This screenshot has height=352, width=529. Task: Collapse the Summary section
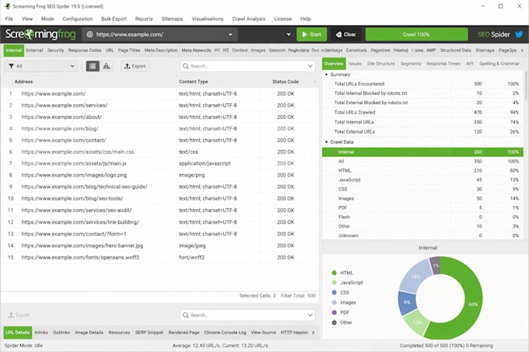click(x=326, y=75)
